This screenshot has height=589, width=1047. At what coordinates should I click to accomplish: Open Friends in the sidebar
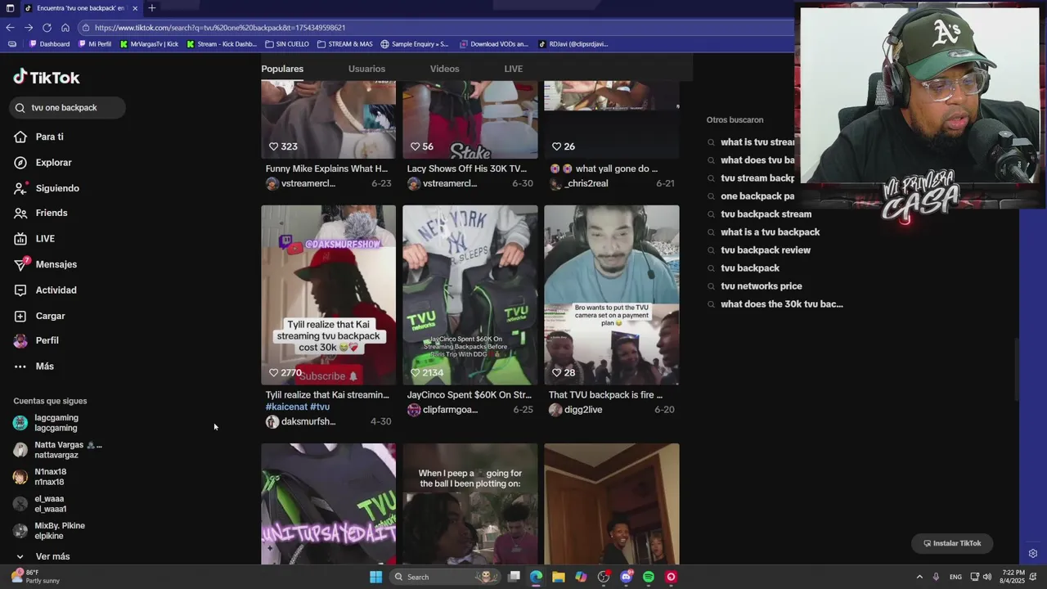coord(52,213)
